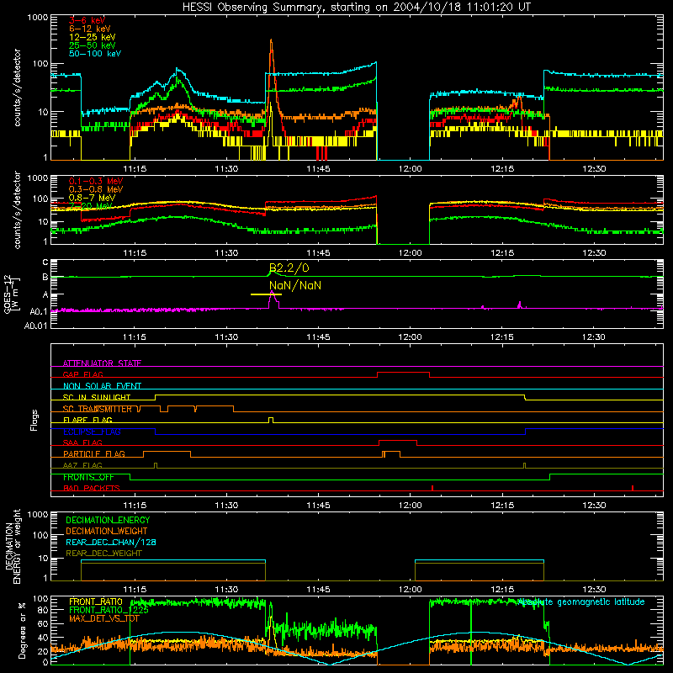Image resolution: width=673 pixels, height=673 pixels.
Task: Click the yellow FRONT_RATIO legend label
Action: click(x=96, y=601)
